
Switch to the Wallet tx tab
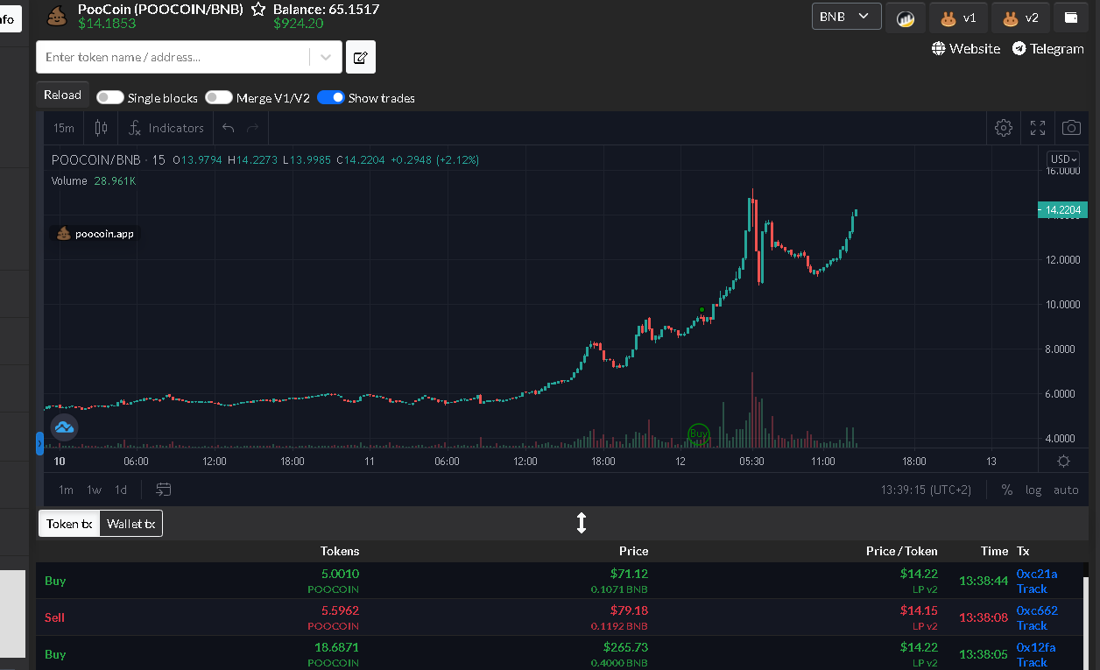[131, 524]
